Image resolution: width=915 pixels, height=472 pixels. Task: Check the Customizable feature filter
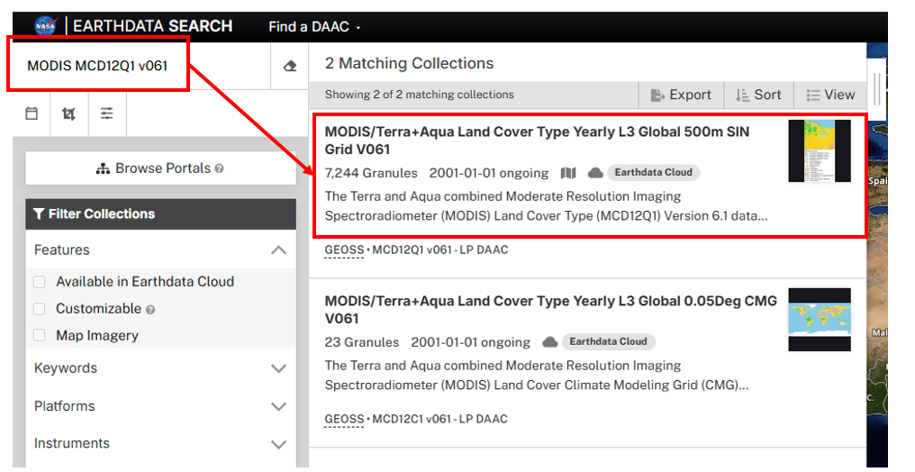pos(39,309)
